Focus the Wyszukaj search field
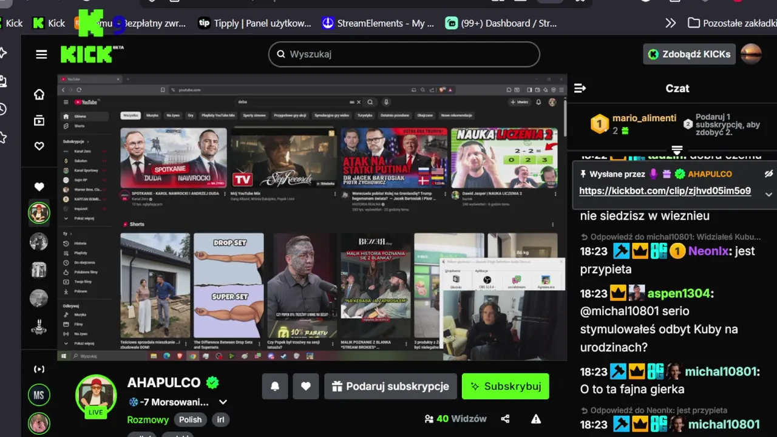The width and height of the screenshot is (777, 437). click(404, 54)
